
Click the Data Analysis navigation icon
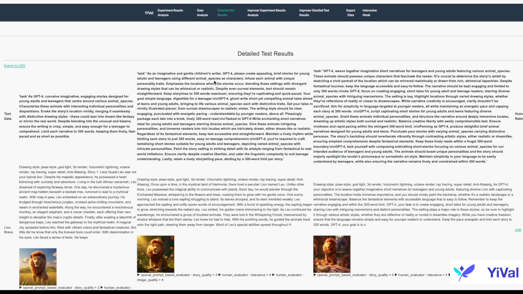pyautogui.click(x=202, y=13)
